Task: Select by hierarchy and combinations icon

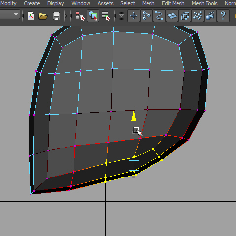Action: point(80,16)
